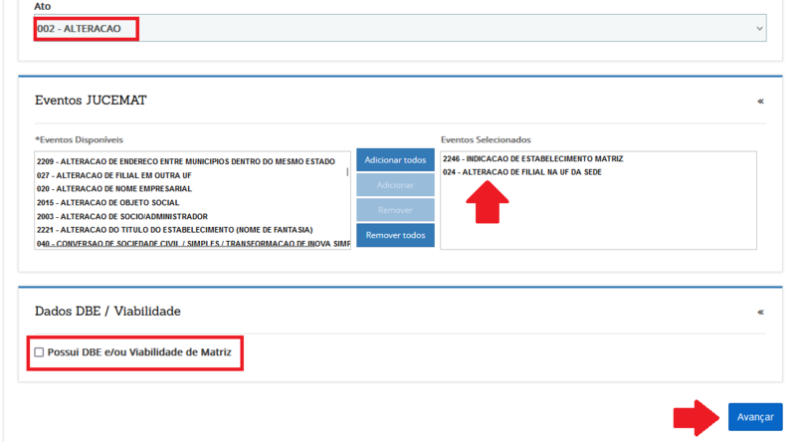Select '2246 - Indicacao de estabelecimento matriz' in selected list
Image resolution: width=796 pixels, height=442 pixels.
(x=532, y=159)
